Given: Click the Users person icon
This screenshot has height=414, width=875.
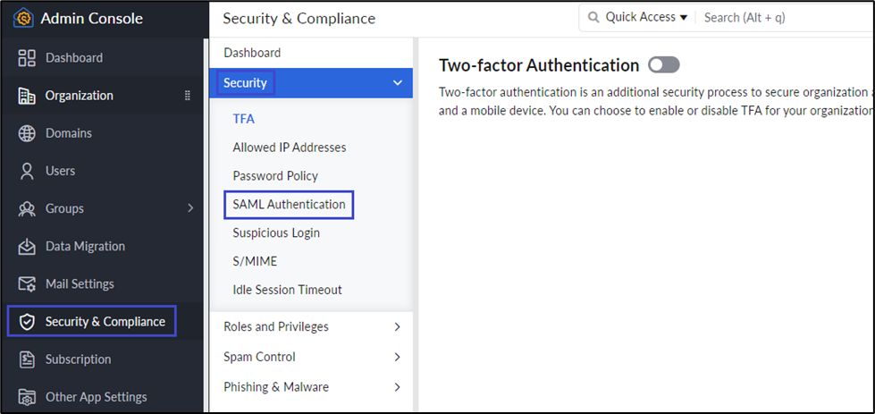Looking at the screenshot, I should point(27,171).
